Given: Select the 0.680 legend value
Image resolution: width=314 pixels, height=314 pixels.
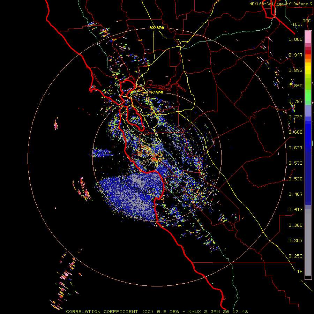Looking at the screenshot, I should point(296,132).
